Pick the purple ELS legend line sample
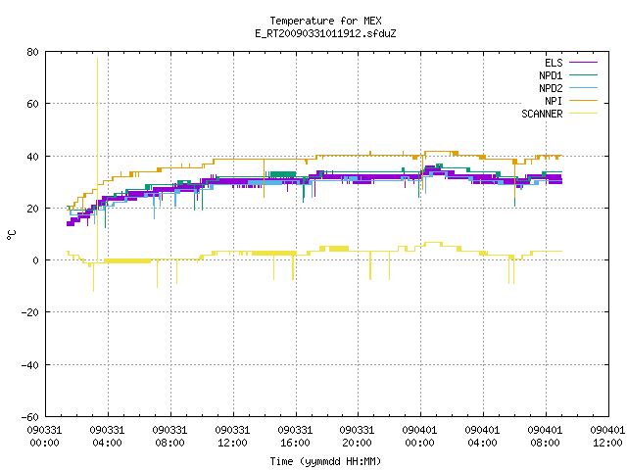The height and width of the screenshot is (470, 627). 583,63
